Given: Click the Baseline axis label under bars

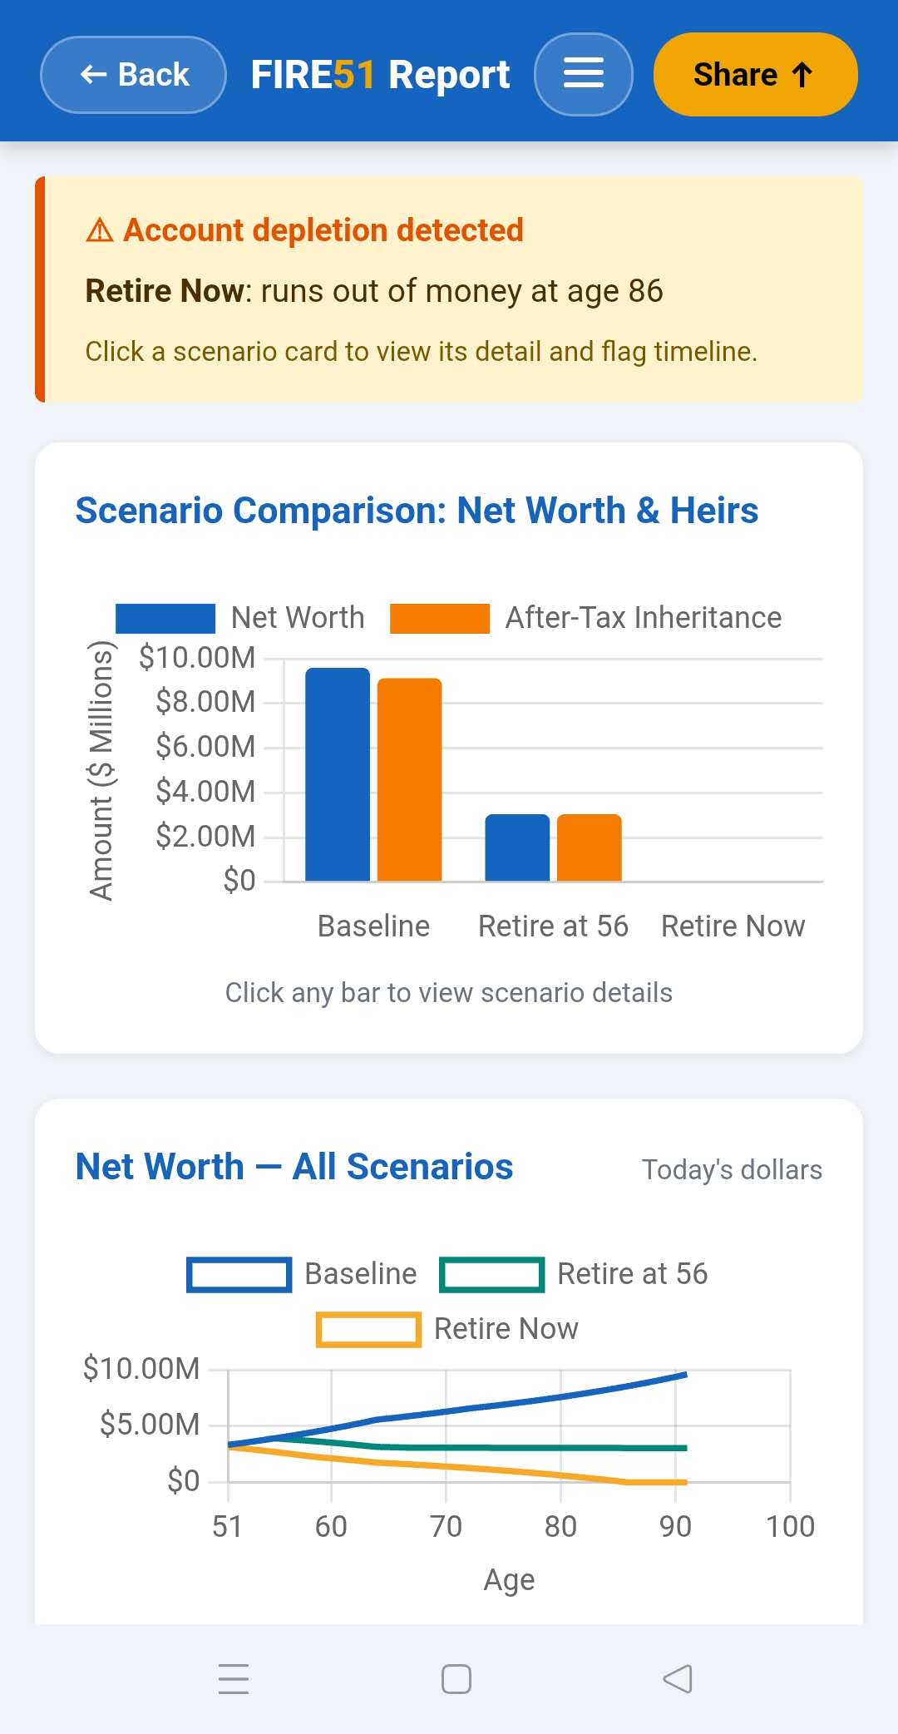Looking at the screenshot, I should tap(374, 926).
